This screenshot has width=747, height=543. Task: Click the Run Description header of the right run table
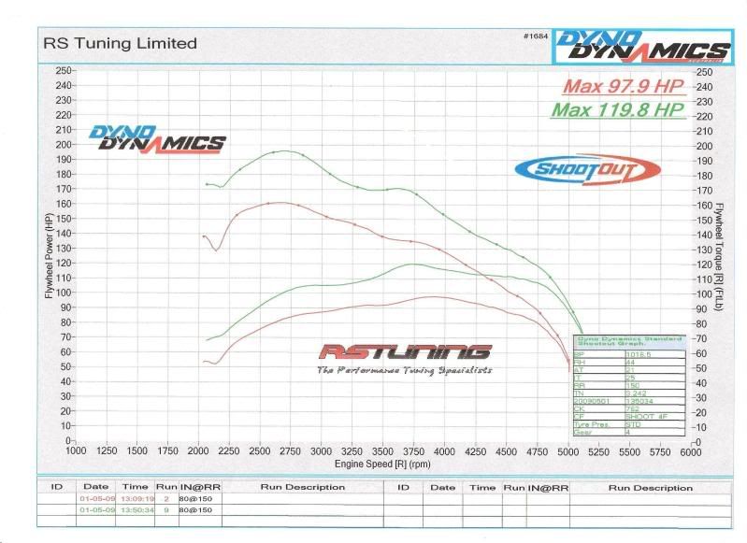tap(651, 488)
